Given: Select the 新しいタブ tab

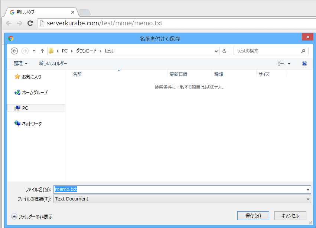Looking at the screenshot, I should tap(41, 12).
